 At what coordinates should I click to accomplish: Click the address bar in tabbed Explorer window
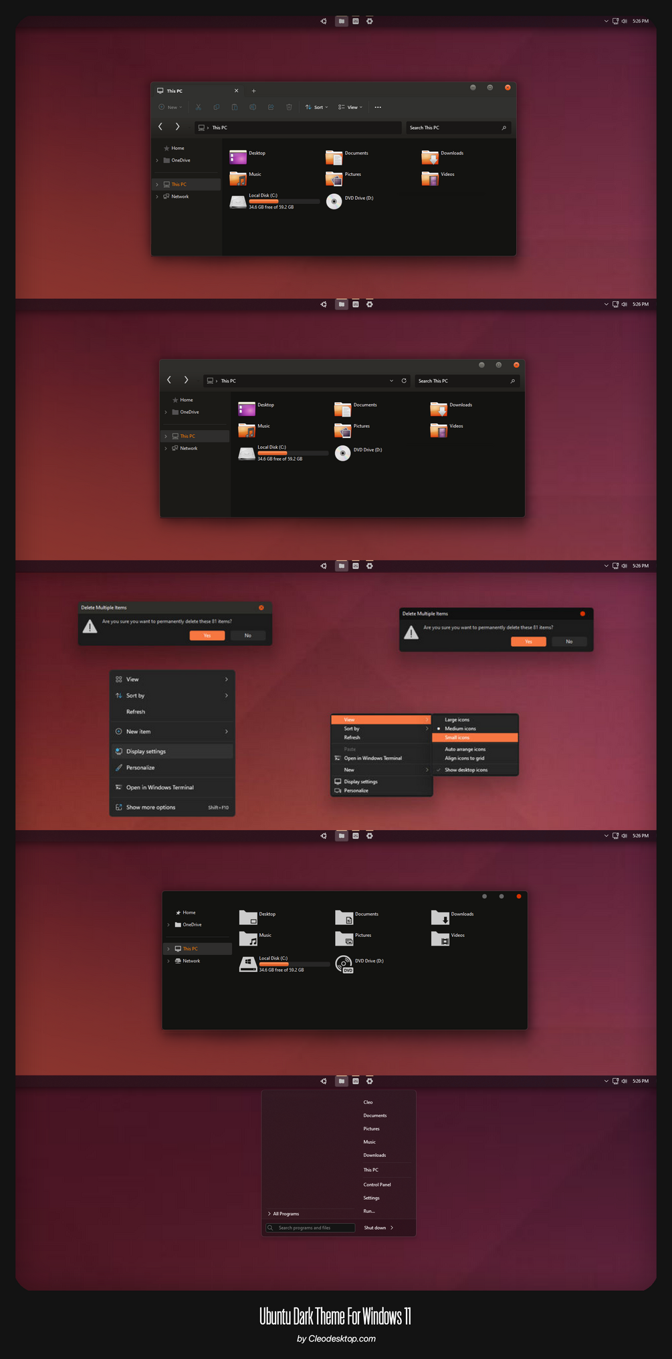[298, 127]
